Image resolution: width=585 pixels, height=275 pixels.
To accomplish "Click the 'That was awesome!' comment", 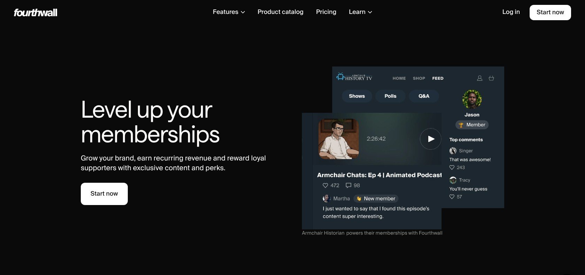I will click(470, 160).
